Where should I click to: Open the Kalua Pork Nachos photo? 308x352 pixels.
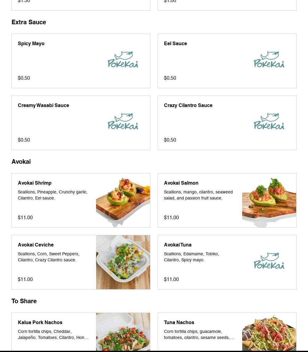point(123,332)
